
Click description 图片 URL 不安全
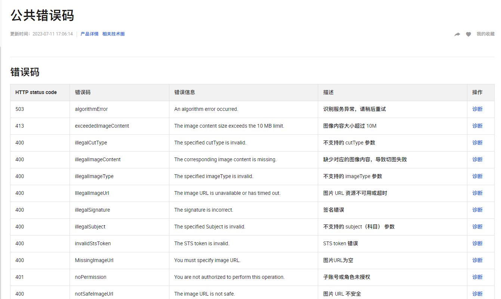pyautogui.click(x=342, y=294)
